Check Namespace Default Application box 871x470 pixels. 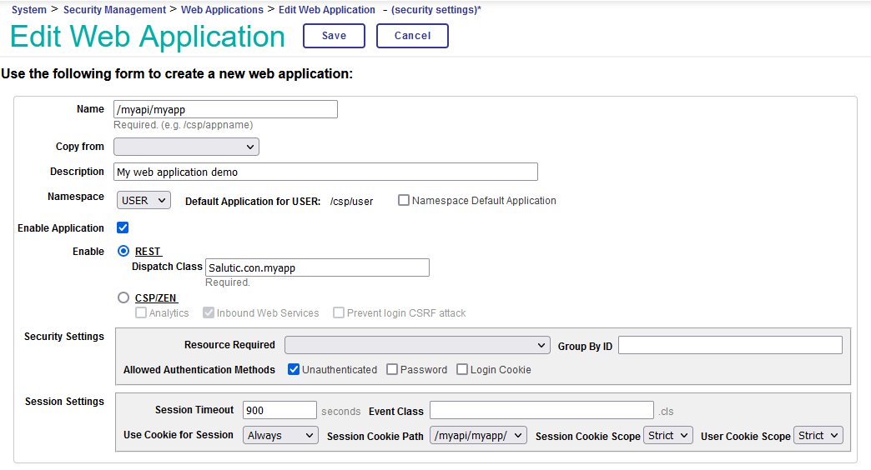tap(404, 200)
